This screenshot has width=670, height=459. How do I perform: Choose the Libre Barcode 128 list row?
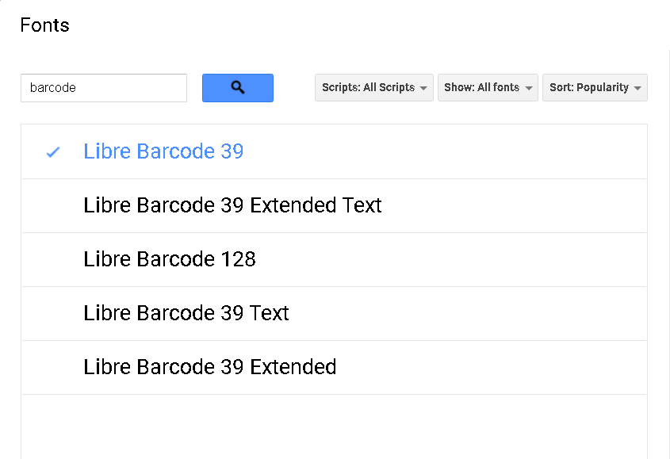[x=169, y=259]
